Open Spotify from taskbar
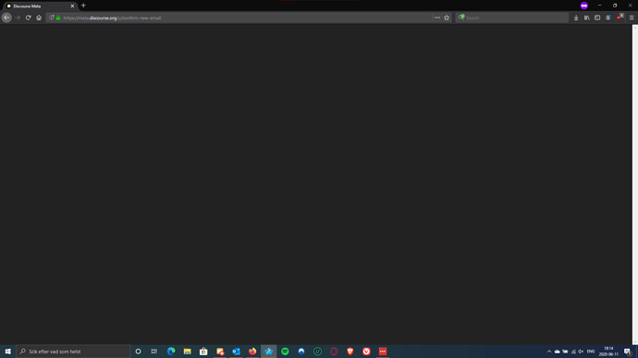638x358 pixels. coord(285,352)
